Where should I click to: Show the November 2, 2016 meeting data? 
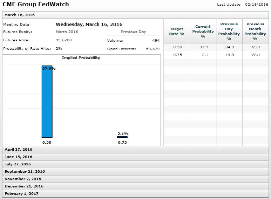pos(23,179)
